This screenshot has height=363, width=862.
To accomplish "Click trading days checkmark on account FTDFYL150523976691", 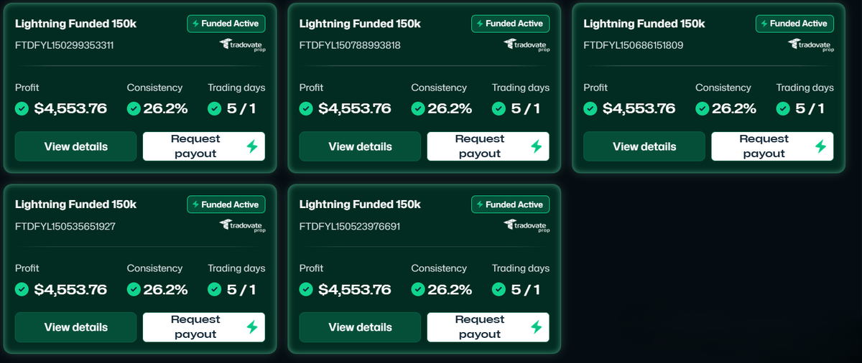I will coord(499,290).
